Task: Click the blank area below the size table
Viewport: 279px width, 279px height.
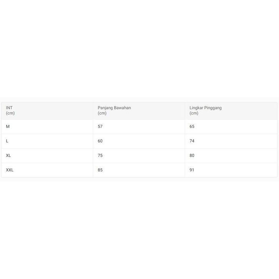Action: 139,231
